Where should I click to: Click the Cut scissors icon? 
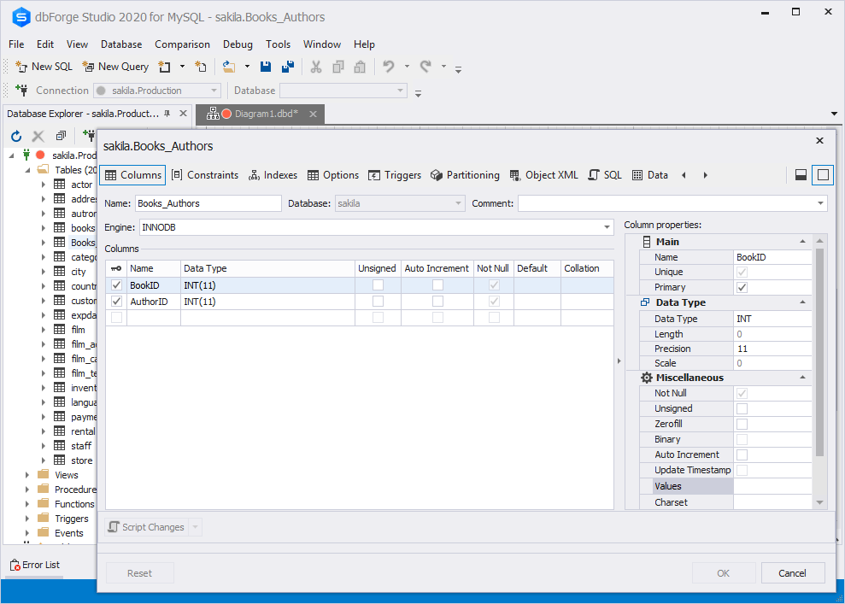pyautogui.click(x=316, y=67)
